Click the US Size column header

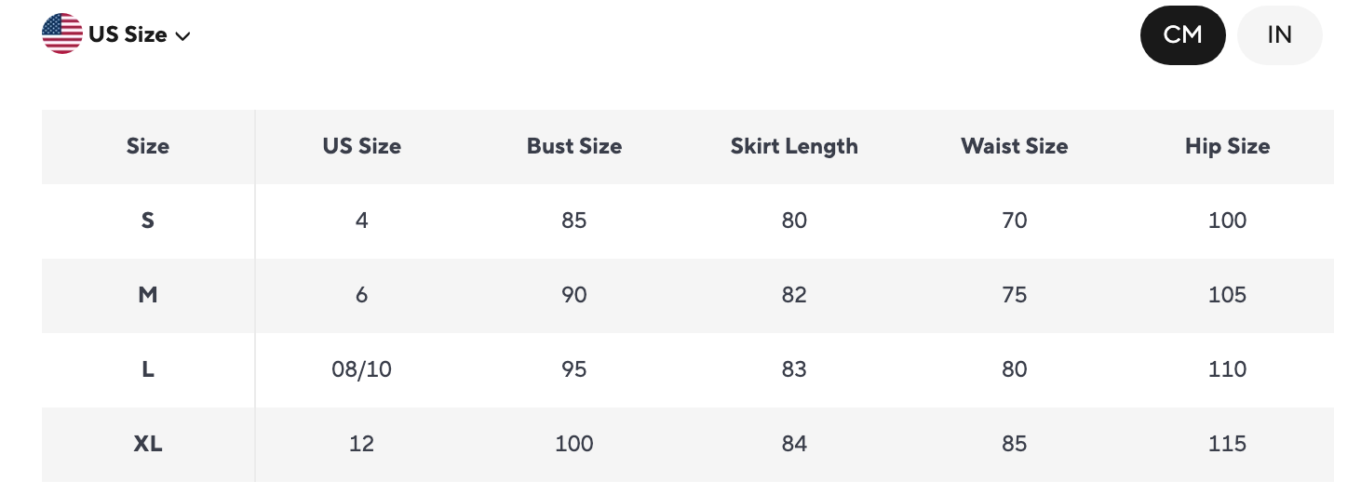pos(362,146)
